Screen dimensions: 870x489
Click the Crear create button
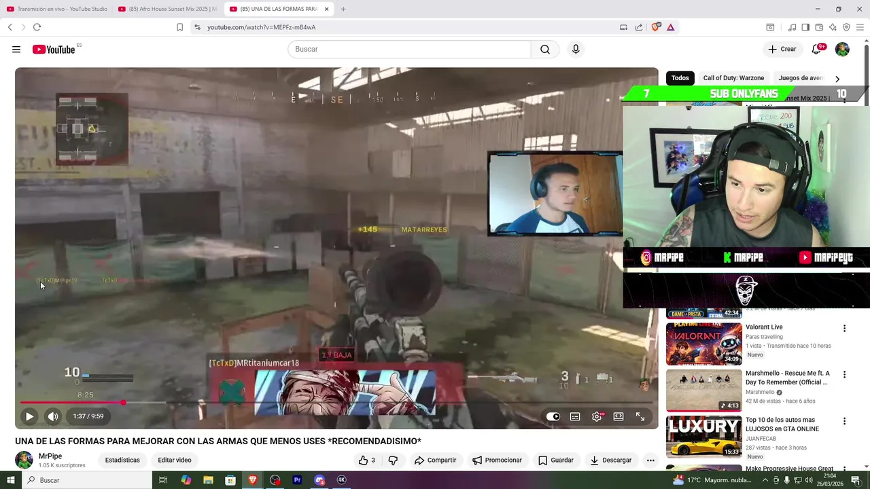point(782,50)
